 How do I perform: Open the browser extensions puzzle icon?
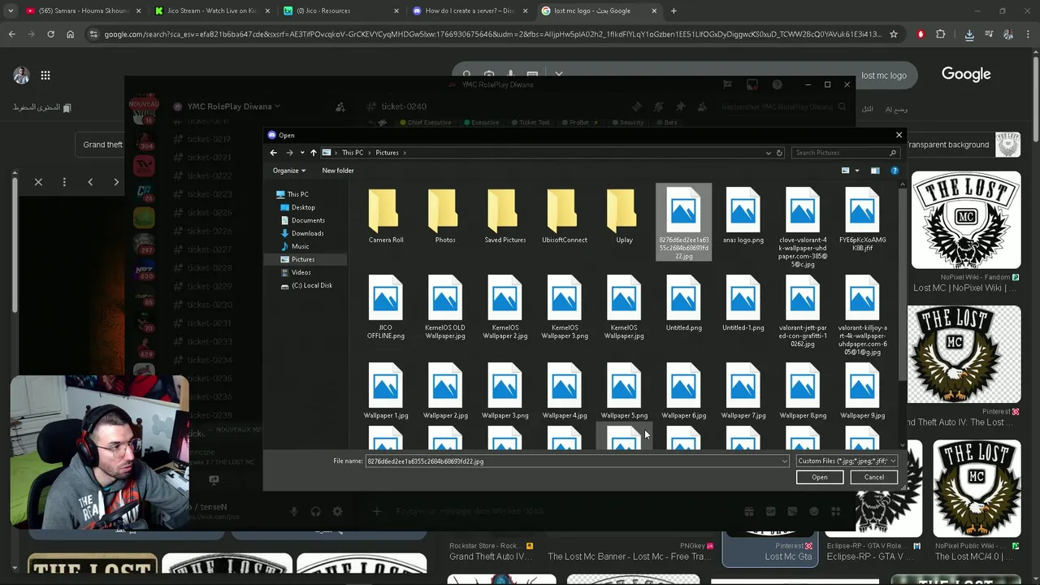click(x=941, y=34)
